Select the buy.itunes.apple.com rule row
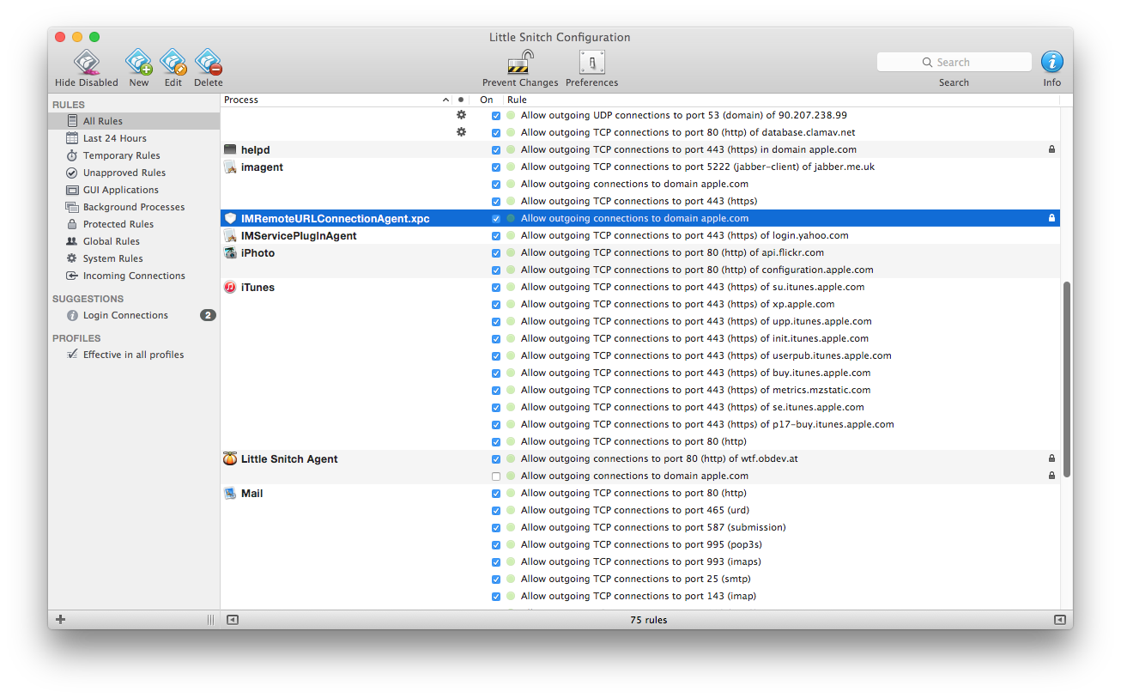 tap(640, 373)
